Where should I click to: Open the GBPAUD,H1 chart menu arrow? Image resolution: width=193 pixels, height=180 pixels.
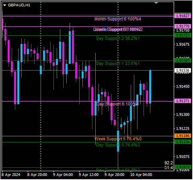5,5
